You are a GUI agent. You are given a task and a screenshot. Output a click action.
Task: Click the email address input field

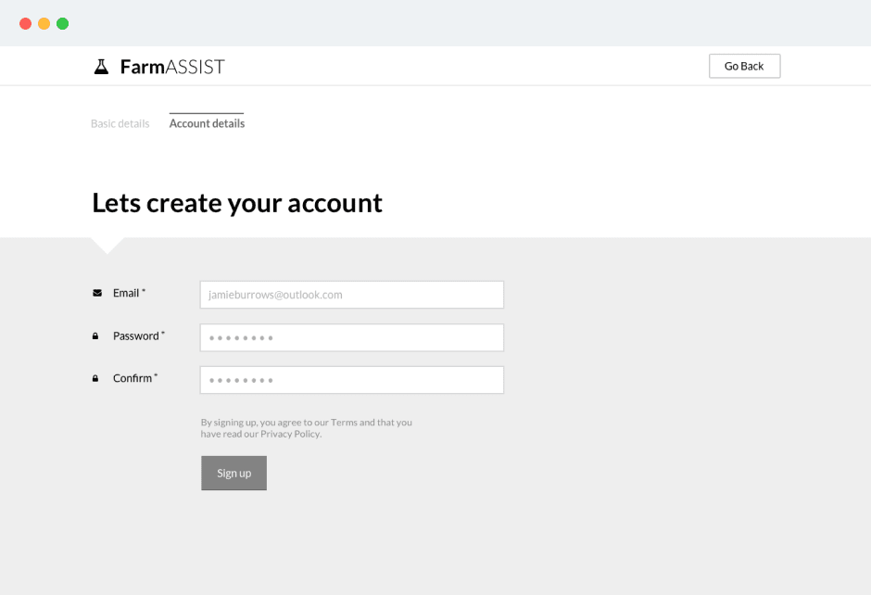point(351,294)
